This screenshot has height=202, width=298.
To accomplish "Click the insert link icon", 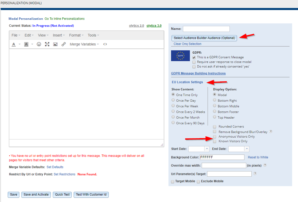I will pyautogui.click(x=64, y=44).
